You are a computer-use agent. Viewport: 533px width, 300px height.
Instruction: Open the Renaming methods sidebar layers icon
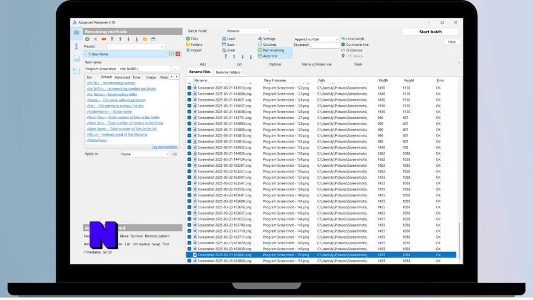coord(77,33)
